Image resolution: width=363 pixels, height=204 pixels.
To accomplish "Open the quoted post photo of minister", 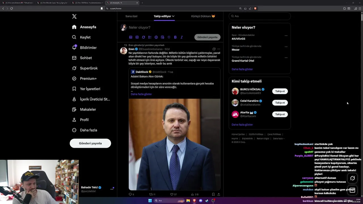I will click(x=174, y=144).
